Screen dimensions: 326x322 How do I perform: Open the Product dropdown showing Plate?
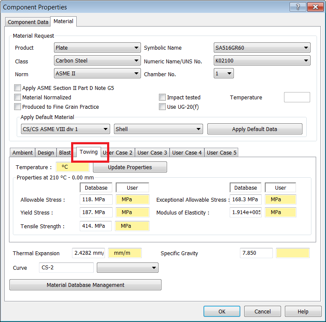pyautogui.click(x=97, y=48)
